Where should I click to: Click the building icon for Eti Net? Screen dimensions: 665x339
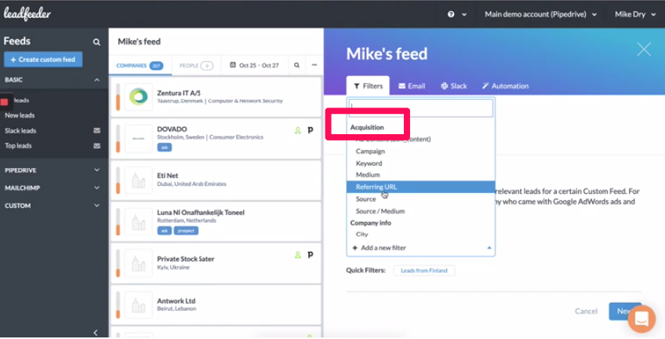(139, 180)
